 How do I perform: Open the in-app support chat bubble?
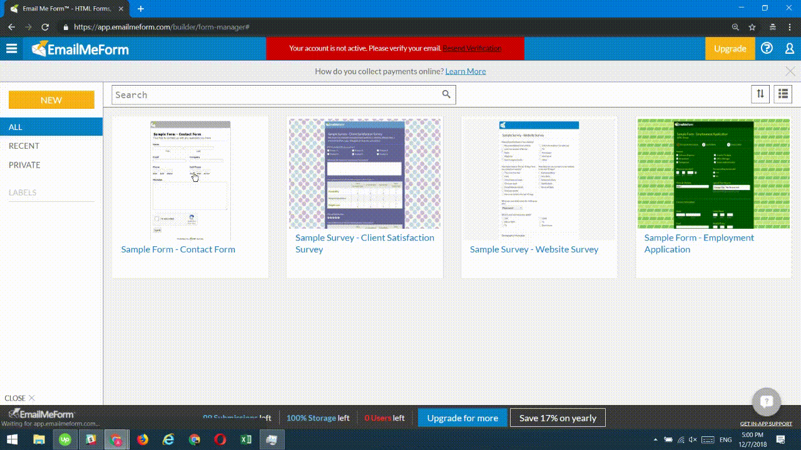pyautogui.click(x=767, y=401)
